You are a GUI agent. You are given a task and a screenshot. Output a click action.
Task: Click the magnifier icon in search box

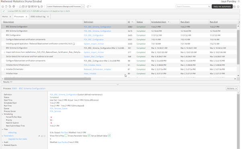(209, 6)
